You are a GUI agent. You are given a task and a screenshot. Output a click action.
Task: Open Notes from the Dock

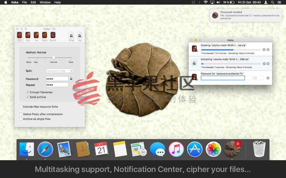point(120,149)
